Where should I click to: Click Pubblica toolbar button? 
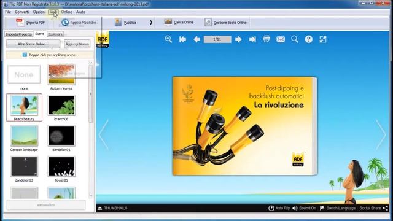point(125,23)
